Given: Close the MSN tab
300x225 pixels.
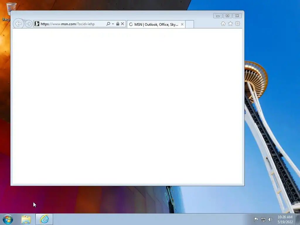Looking at the screenshot, I should click(x=182, y=24).
